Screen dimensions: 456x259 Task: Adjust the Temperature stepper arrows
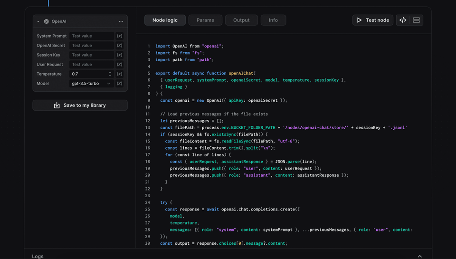[110, 74]
